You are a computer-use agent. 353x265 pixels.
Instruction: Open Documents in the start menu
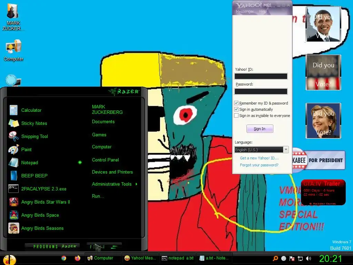pos(103,122)
